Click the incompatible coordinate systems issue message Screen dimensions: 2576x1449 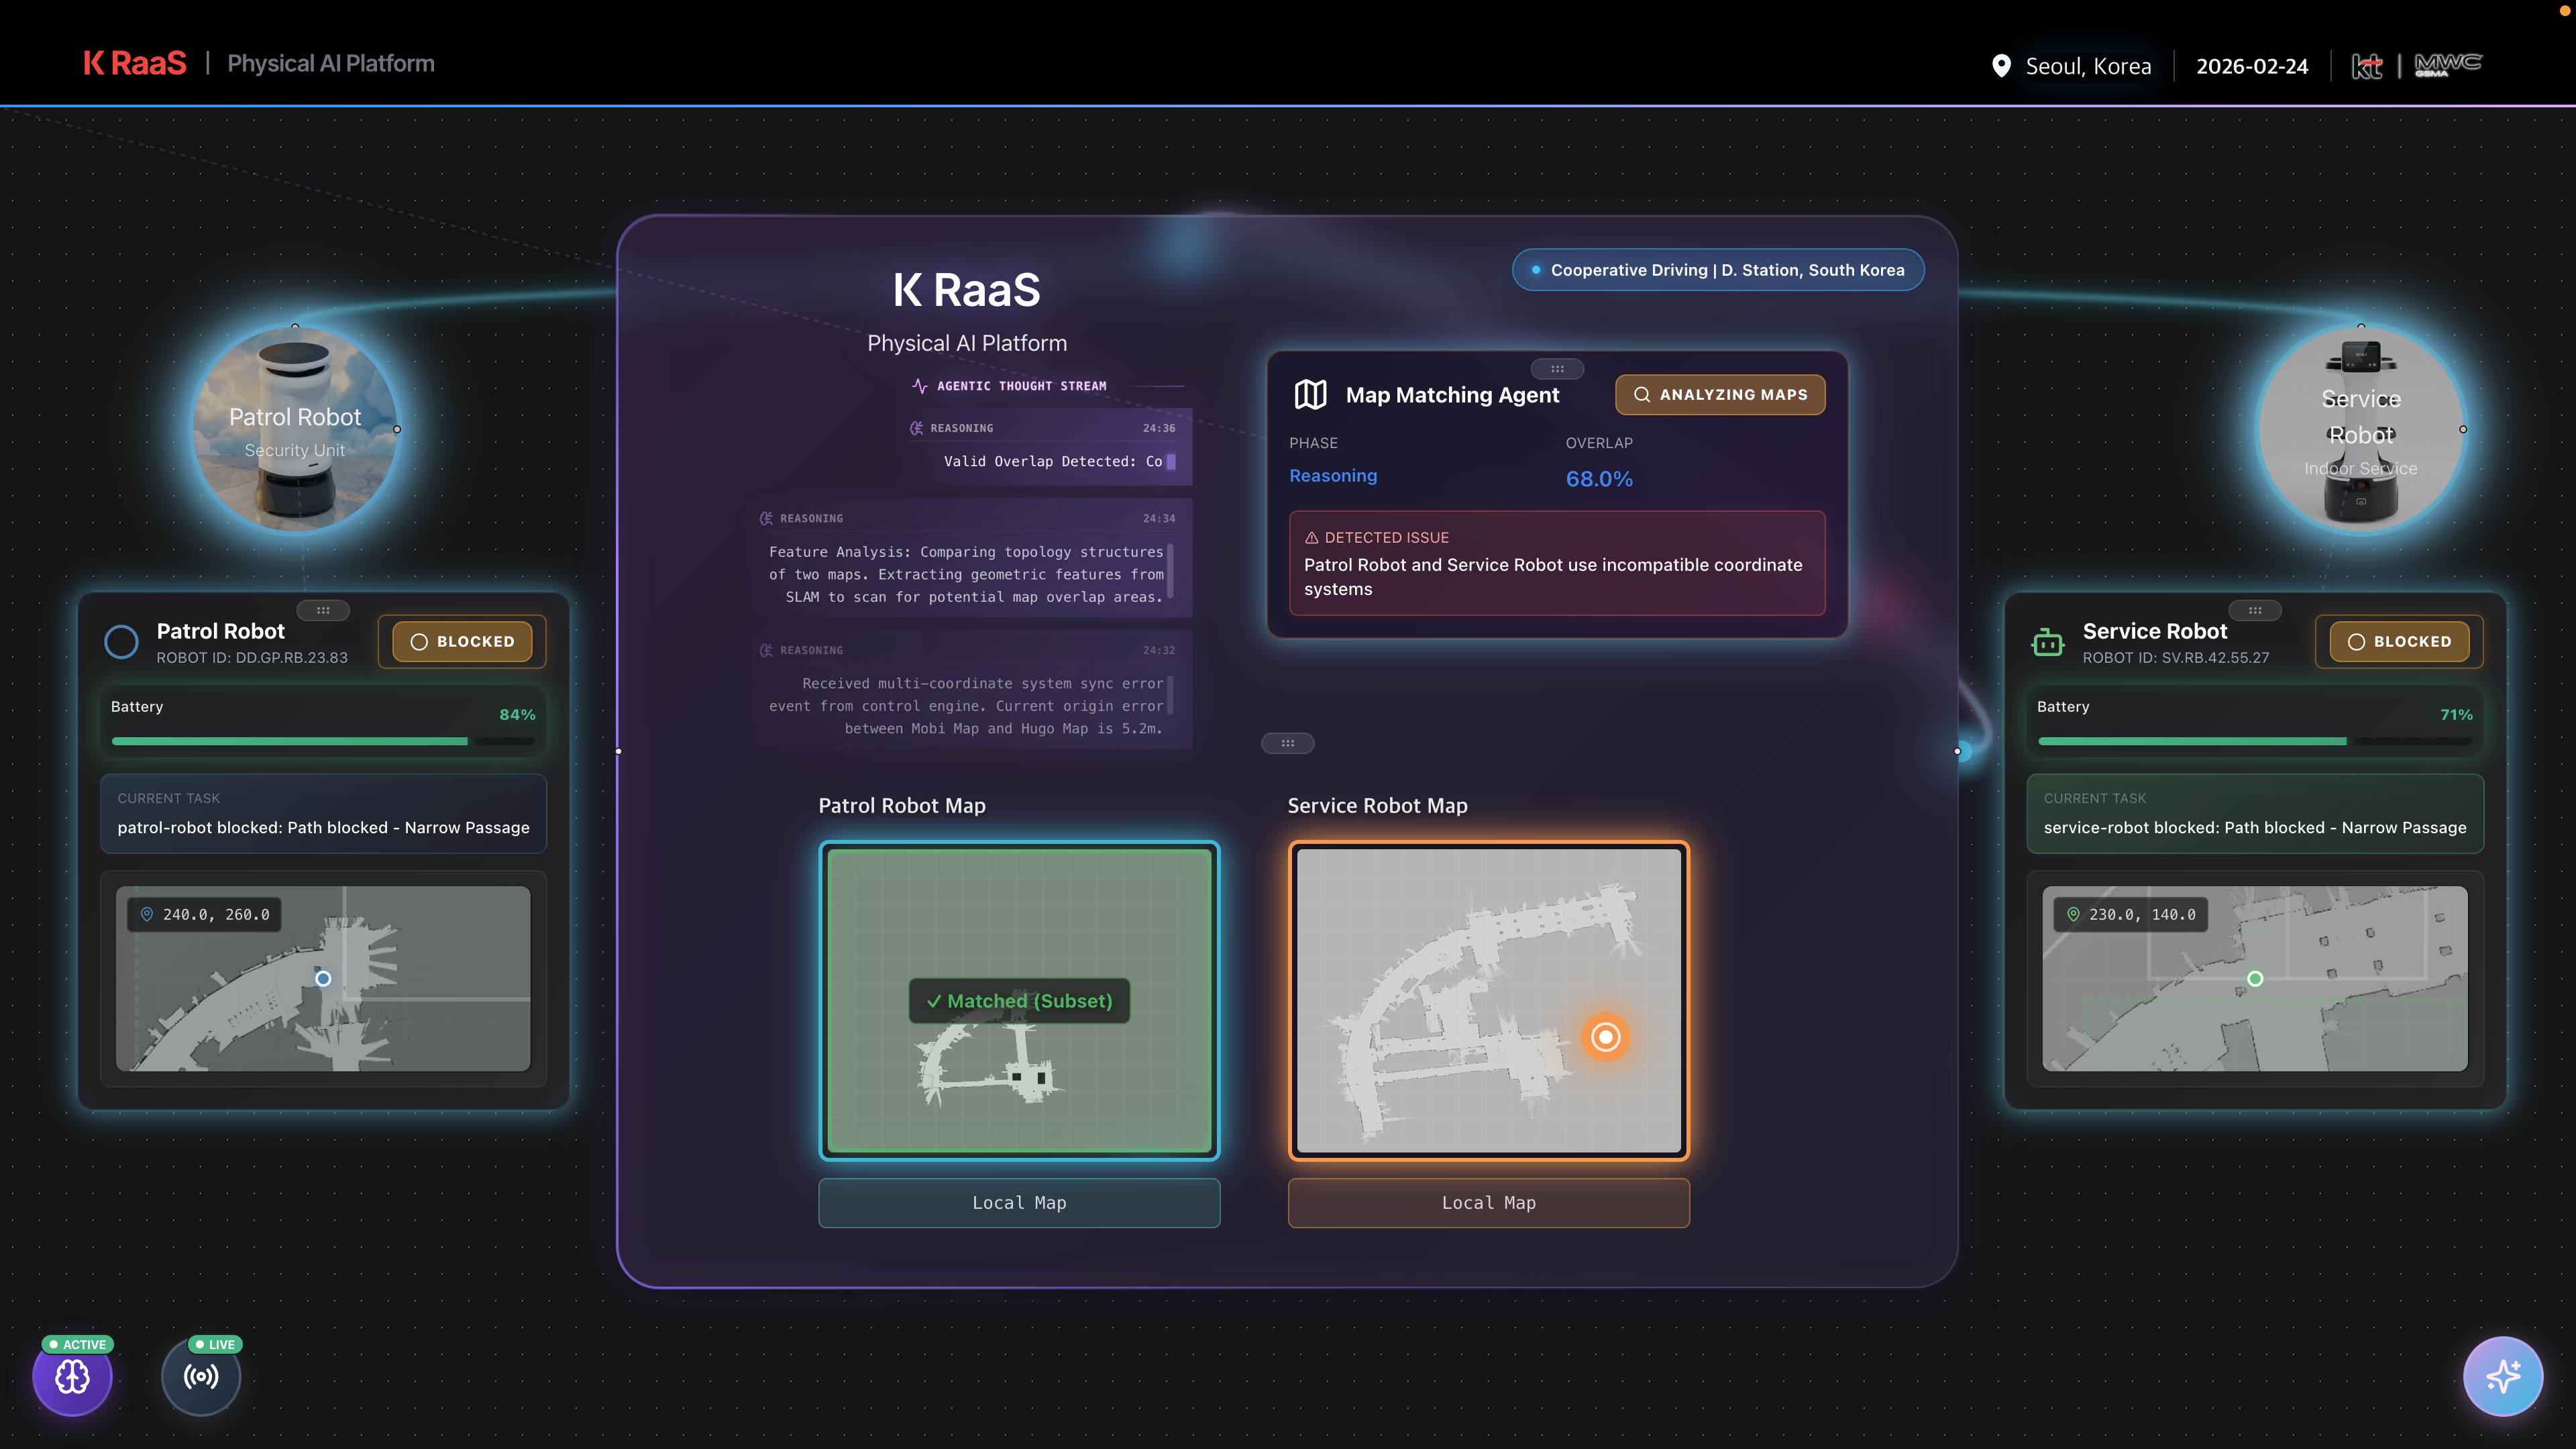pos(1553,577)
